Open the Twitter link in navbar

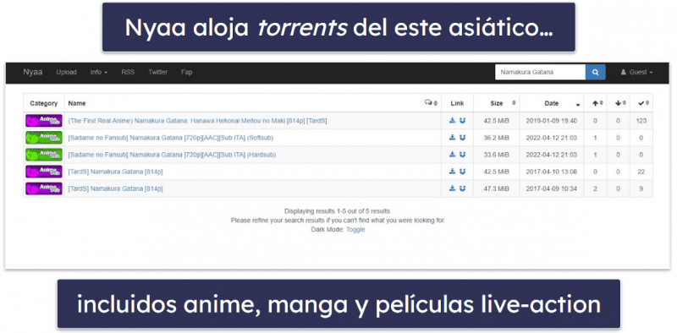(157, 73)
